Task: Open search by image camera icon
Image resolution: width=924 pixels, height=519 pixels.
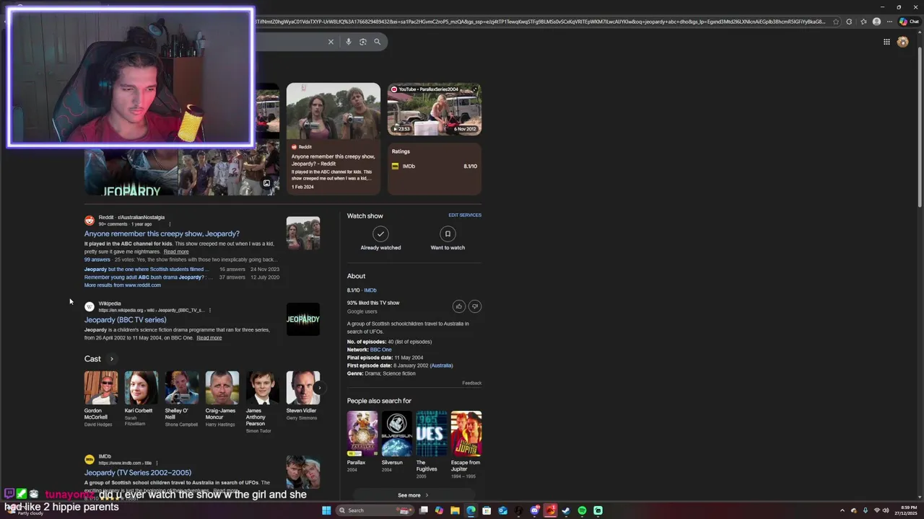Action: coord(362,42)
